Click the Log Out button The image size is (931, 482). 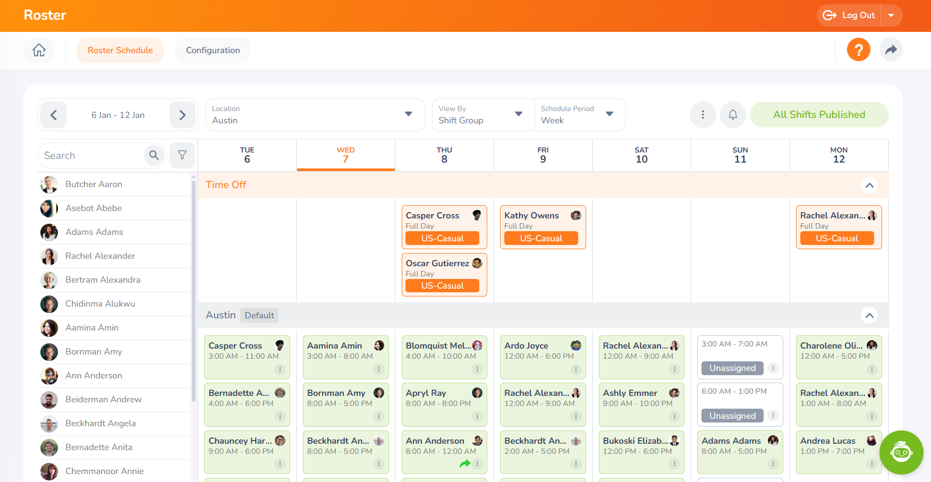click(x=849, y=15)
